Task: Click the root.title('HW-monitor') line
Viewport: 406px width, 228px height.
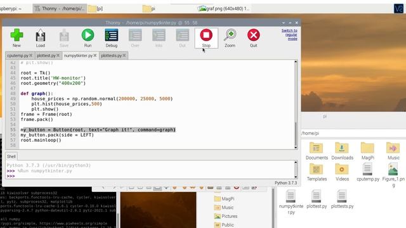Action: pos(53,78)
